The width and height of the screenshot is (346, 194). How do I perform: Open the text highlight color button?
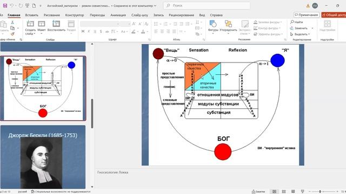click(x=134, y=32)
